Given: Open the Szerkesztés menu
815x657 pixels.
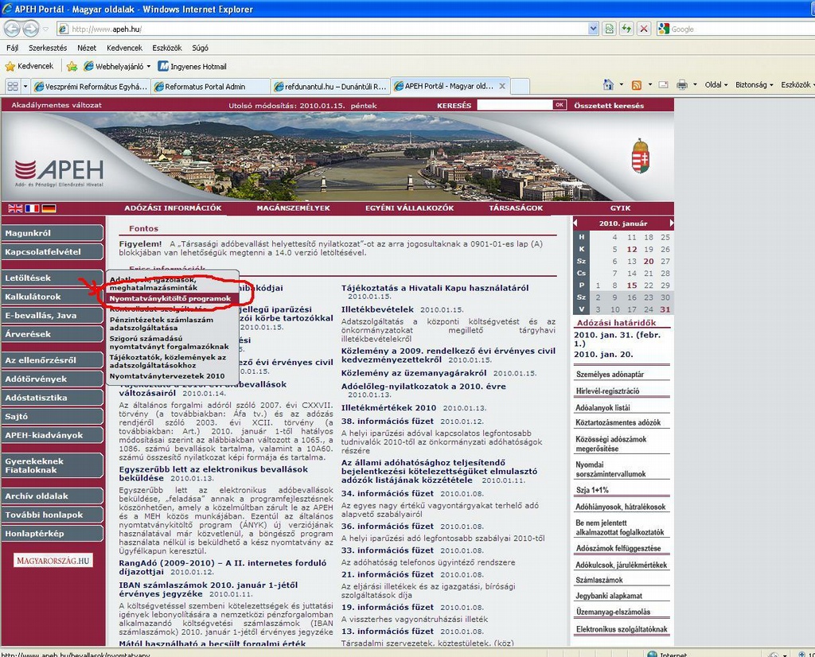Looking at the screenshot, I should 48,48.
